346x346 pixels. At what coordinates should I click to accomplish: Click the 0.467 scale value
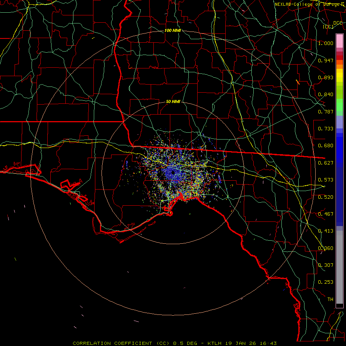coord(326,214)
